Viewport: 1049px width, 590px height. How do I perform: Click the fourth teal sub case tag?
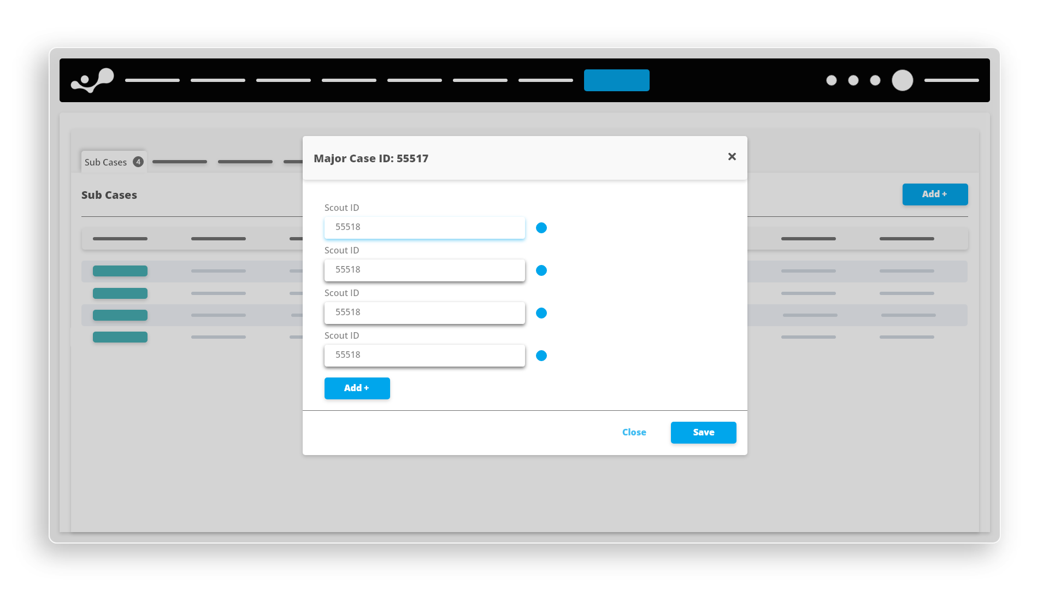pyautogui.click(x=120, y=337)
